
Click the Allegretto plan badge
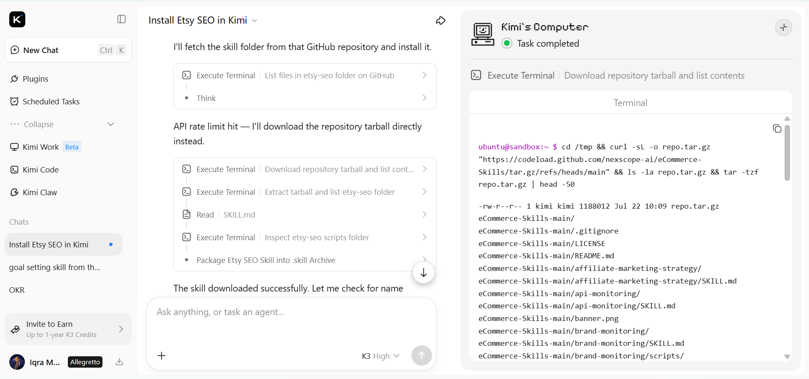coord(85,362)
